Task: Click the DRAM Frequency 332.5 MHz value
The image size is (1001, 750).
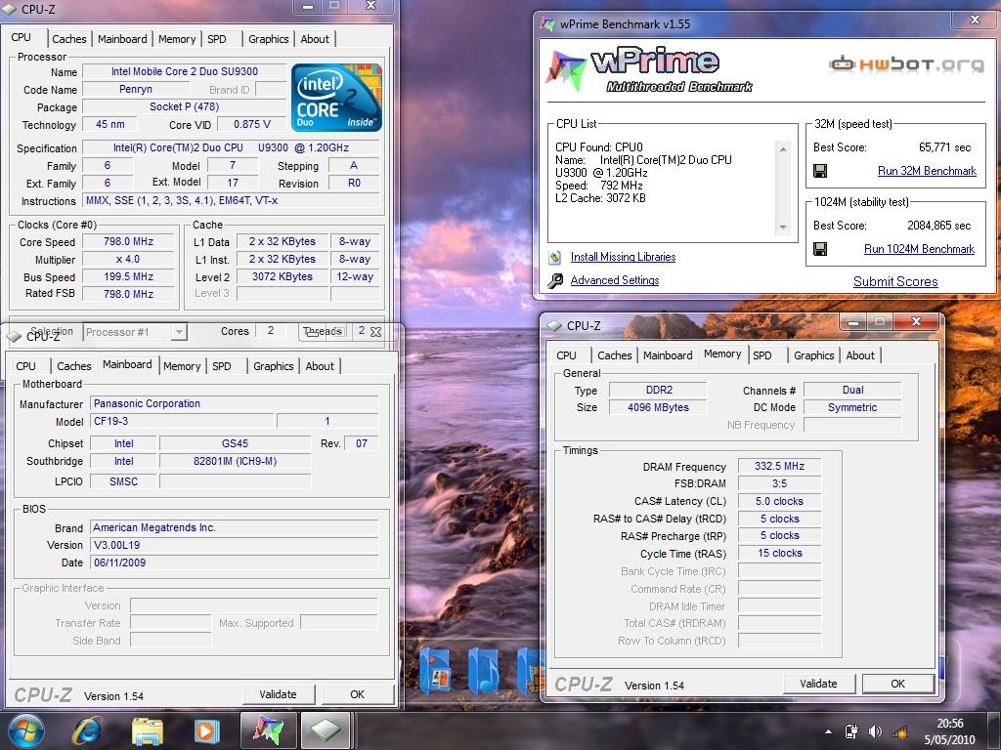Action: [x=779, y=466]
